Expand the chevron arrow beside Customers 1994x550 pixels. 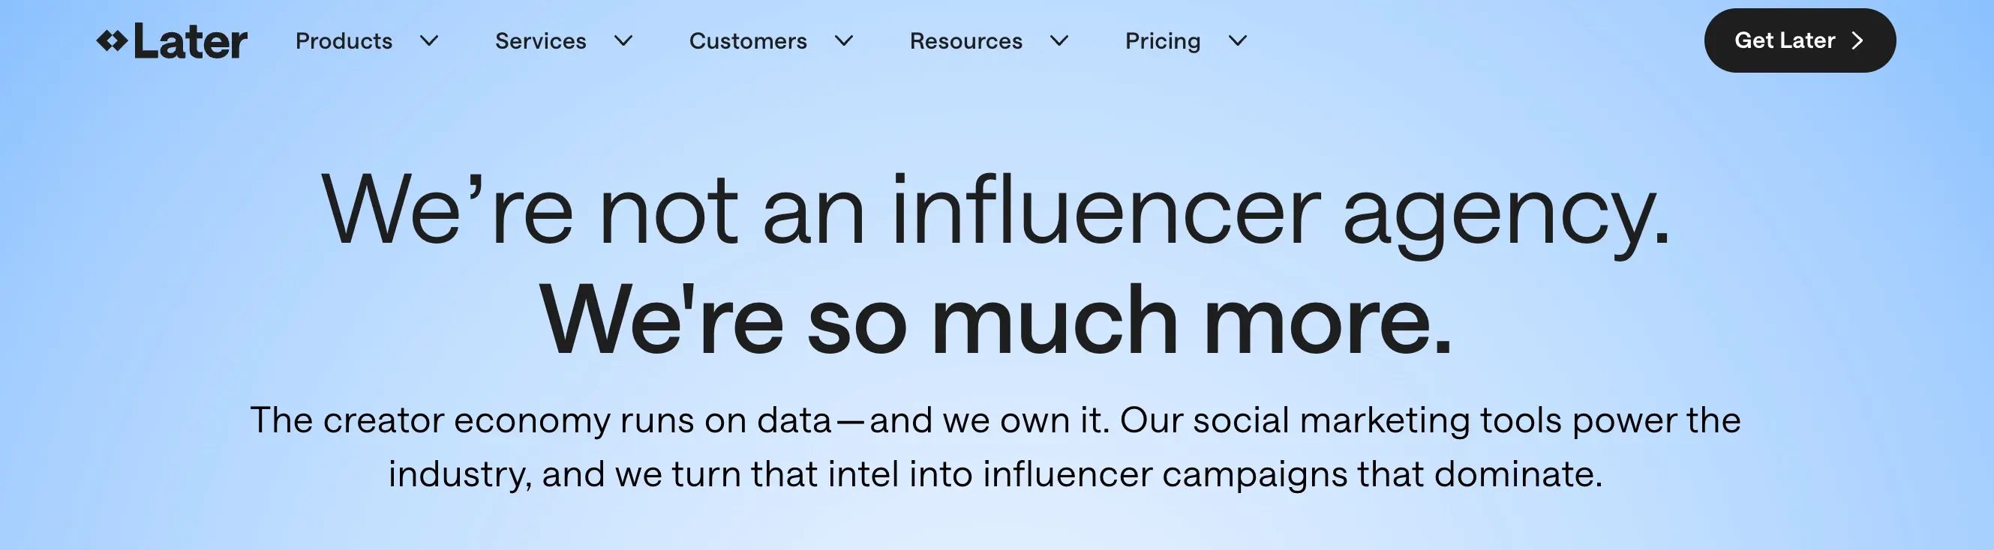coord(844,41)
